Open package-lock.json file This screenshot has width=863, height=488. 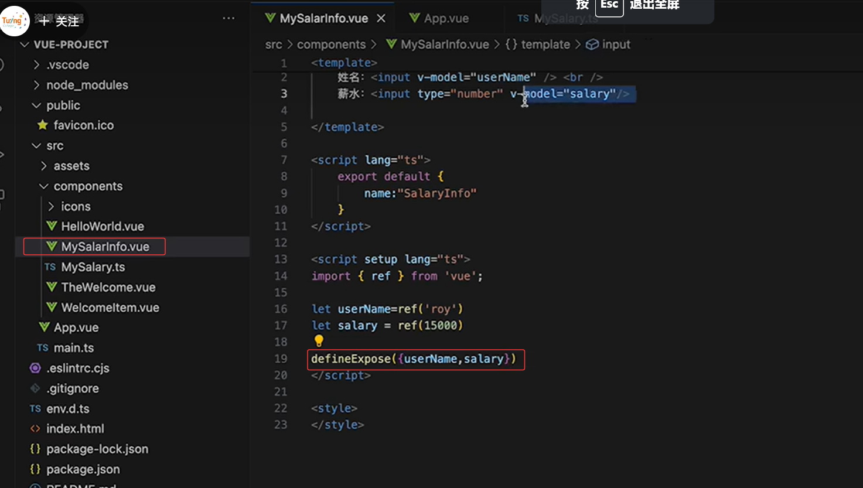(97, 449)
